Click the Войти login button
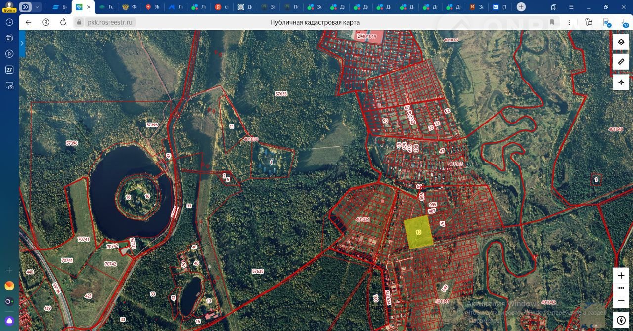633x331 pixels. pos(9,7)
